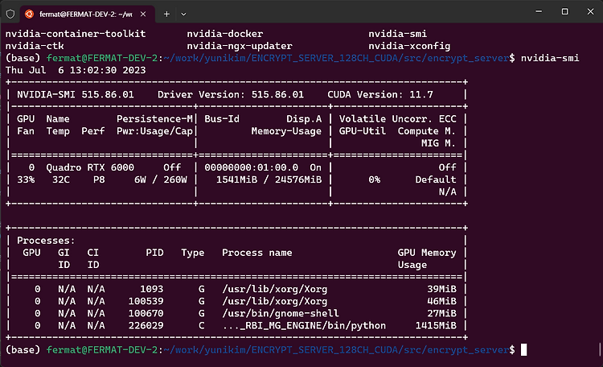The width and height of the screenshot is (603, 367).
Task: Click the power usage 6W / 260W
Action: (x=160, y=179)
